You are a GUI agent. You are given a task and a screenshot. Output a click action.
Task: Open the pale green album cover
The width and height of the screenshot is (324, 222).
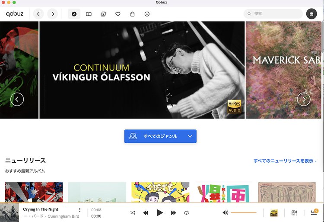point(97,192)
